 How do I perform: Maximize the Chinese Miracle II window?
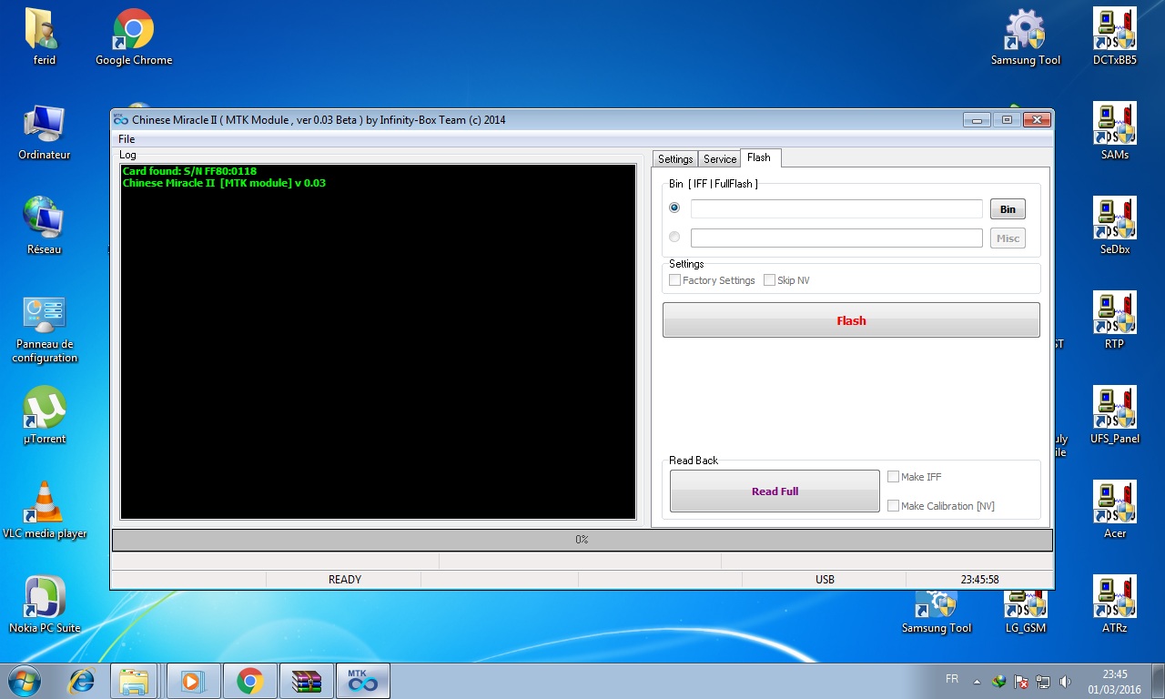(1008, 119)
